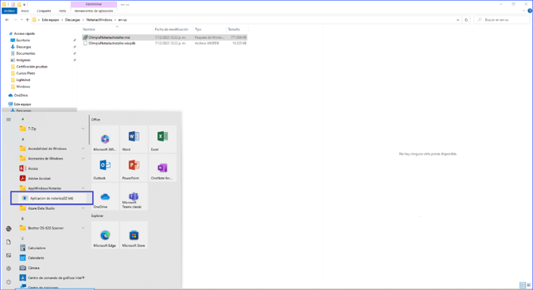
Task: Launch PowerPoint from Start tiles
Action: [134, 168]
